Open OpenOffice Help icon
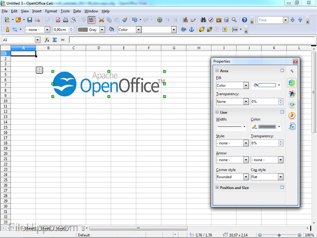 (x=244, y=20)
